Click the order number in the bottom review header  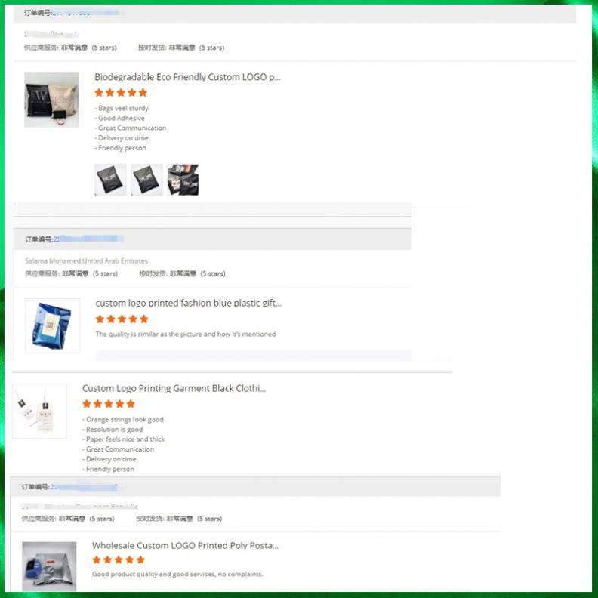(x=84, y=487)
